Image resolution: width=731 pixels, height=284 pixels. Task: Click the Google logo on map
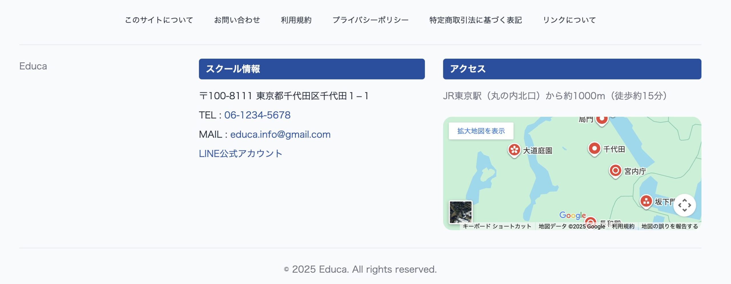[x=572, y=215]
